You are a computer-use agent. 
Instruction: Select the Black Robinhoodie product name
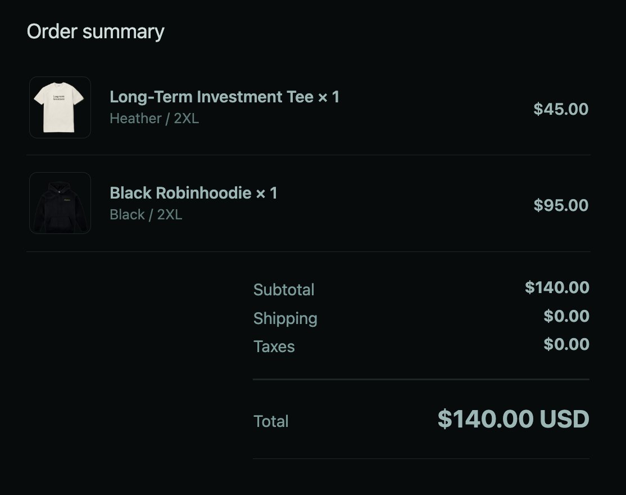tap(180, 193)
